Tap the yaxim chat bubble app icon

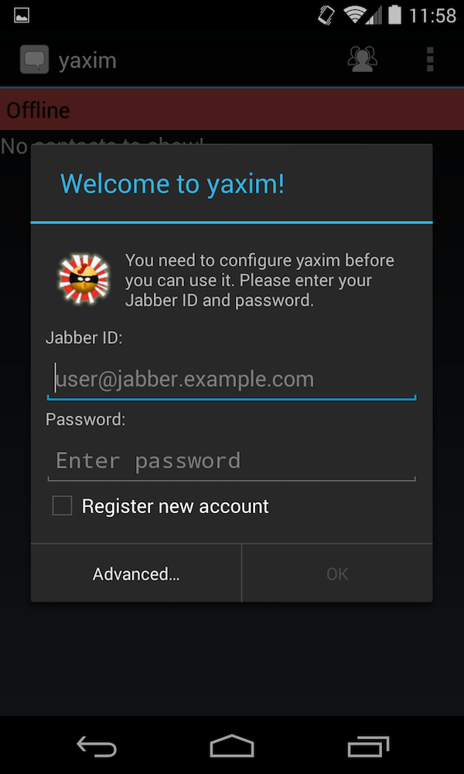tap(34, 60)
